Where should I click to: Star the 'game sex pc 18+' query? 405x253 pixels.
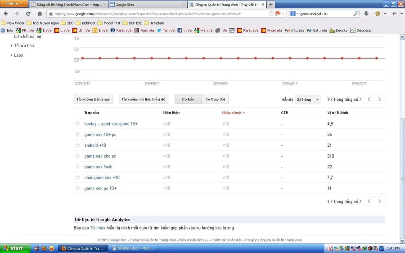(x=77, y=188)
